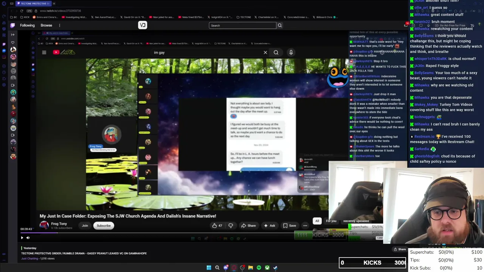
Task: Select the TECTONE PROTECTIVE browser tab
Action: tap(34, 3)
